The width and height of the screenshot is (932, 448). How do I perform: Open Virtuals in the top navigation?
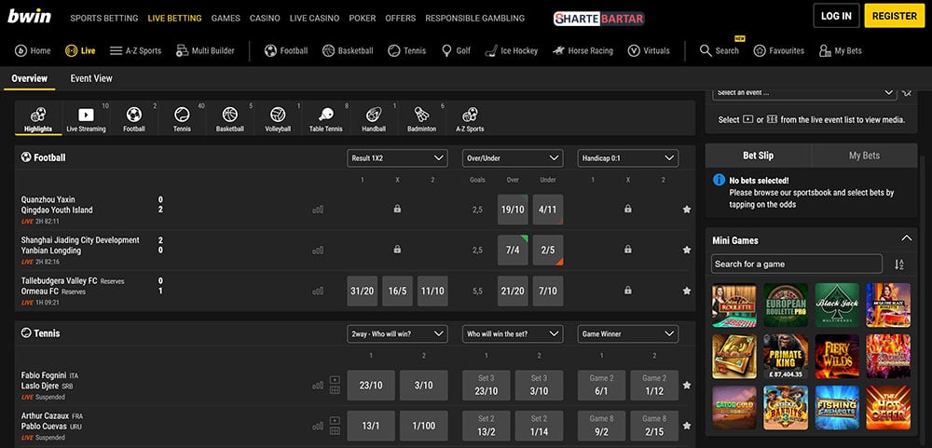(649, 51)
